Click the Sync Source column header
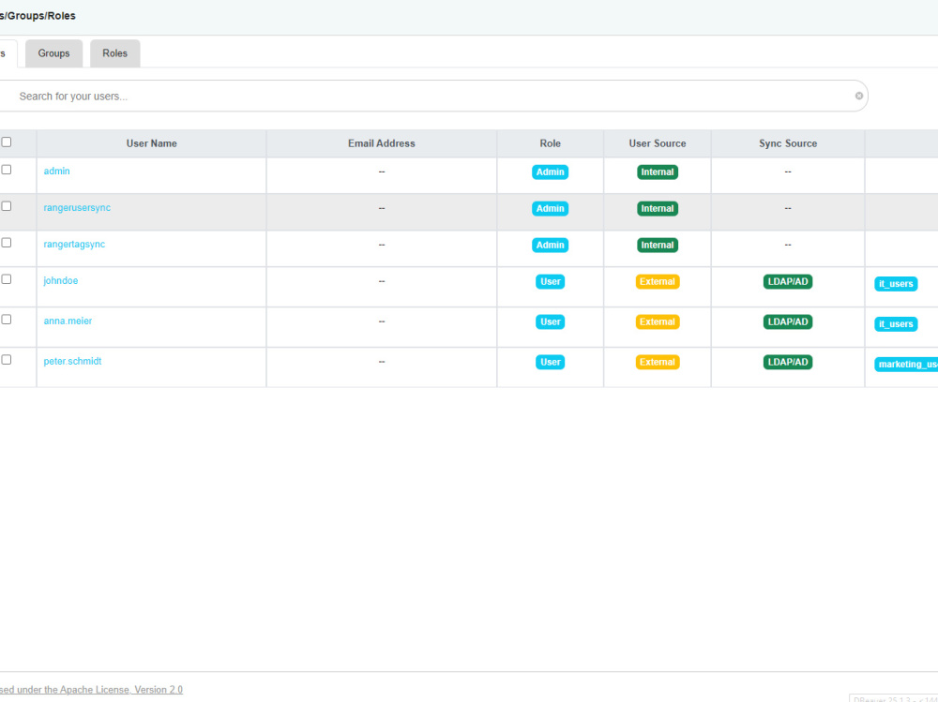The image size is (938, 702). click(788, 143)
